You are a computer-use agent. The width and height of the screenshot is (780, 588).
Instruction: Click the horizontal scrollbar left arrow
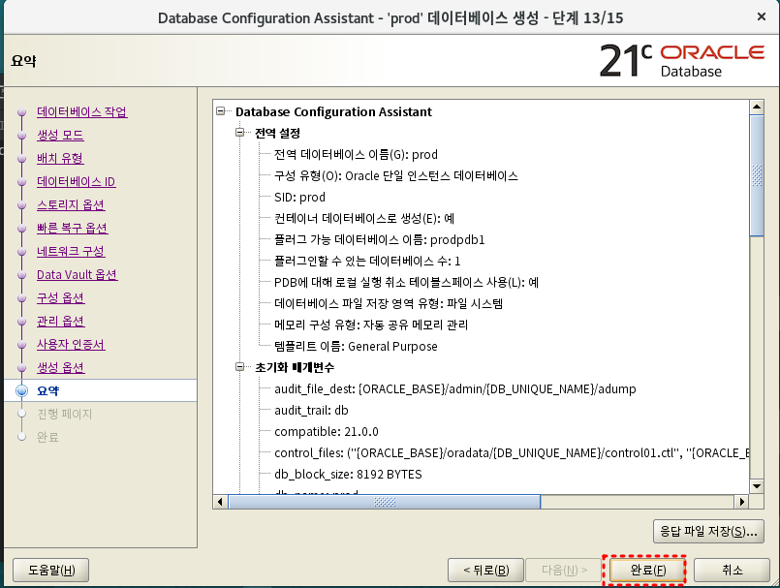tap(220, 502)
